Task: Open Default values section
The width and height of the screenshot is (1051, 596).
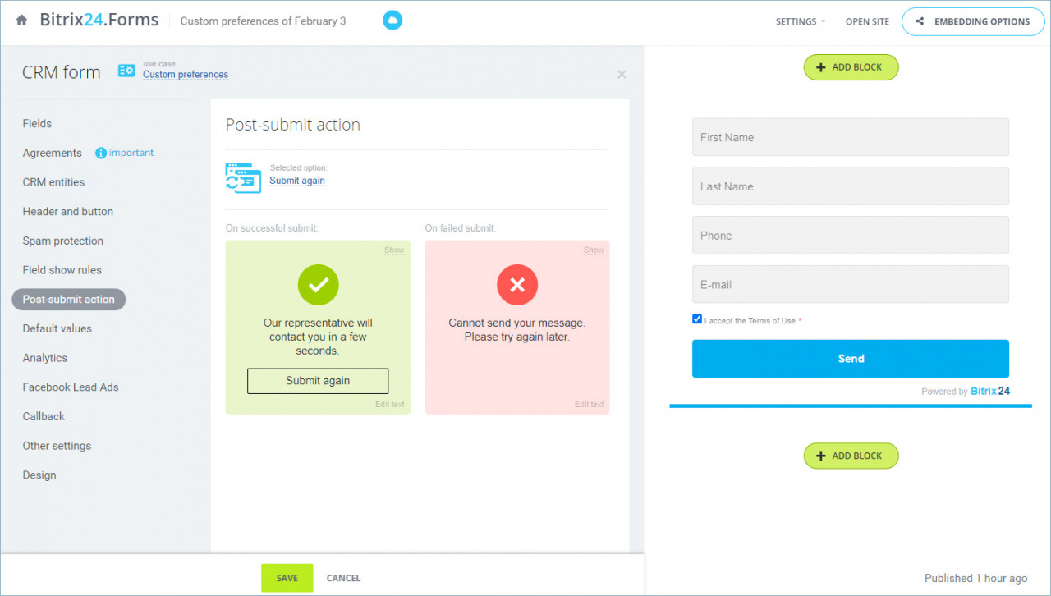Action: click(57, 328)
